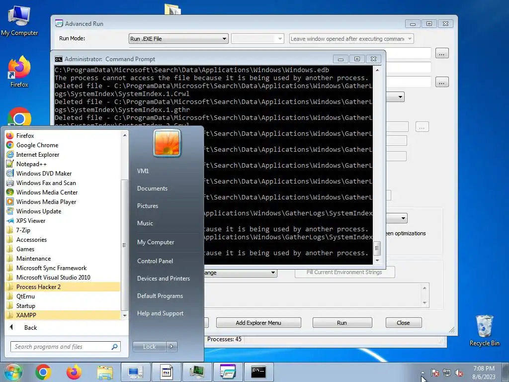This screenshot has width=509, height=382.
Task: Open Pictures from Start menu
Action: pos(147,205)
